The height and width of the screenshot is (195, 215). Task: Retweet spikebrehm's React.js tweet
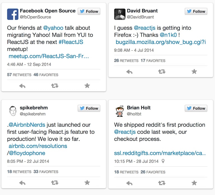tap(55, 183)
